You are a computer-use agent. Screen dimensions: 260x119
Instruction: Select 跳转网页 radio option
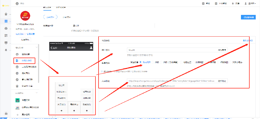coord(141,62)
